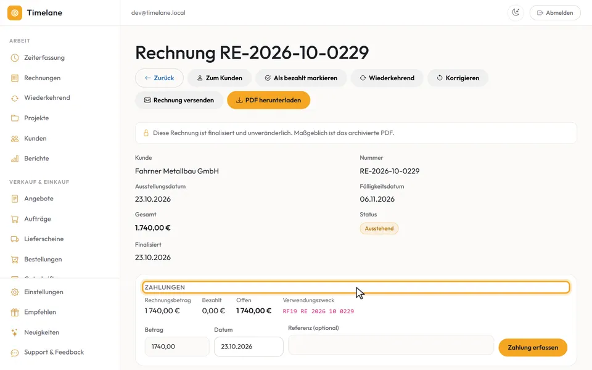This screenshot has height=370, width=592.
Task: Click the Wiederkehrend action button
Action: click(387, 78)
